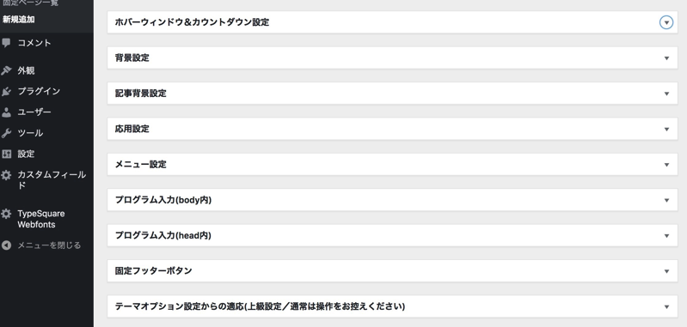
Task: Expand the 背景設定 panel arrow
Action: coord(666,58)
